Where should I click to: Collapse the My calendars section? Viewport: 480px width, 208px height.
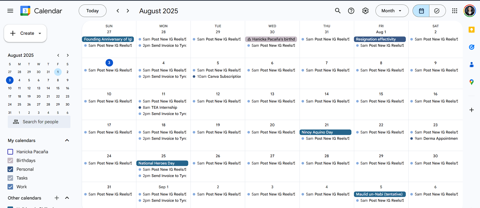point(67,140)
